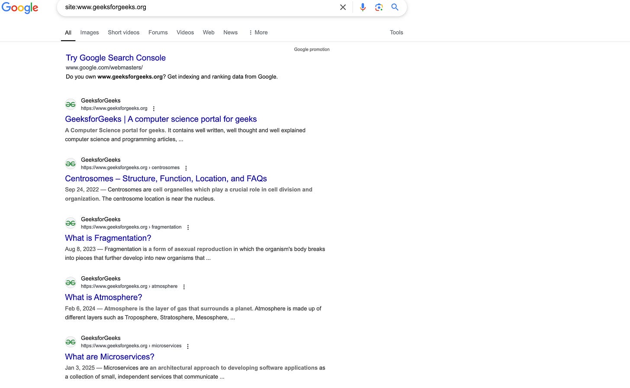Select the All results tab
The image size is (630, 388).
(68, 32)
